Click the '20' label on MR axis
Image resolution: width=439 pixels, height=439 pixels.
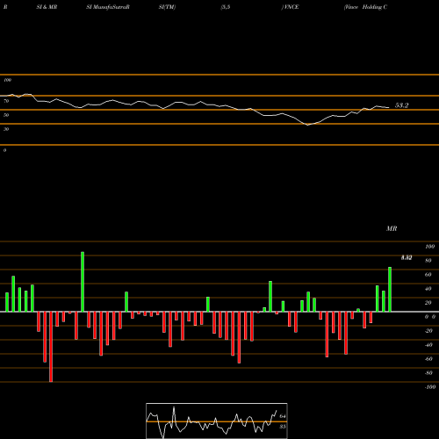428,303
